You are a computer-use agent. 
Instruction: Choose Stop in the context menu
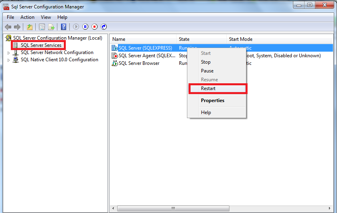(x=217, y=62)
